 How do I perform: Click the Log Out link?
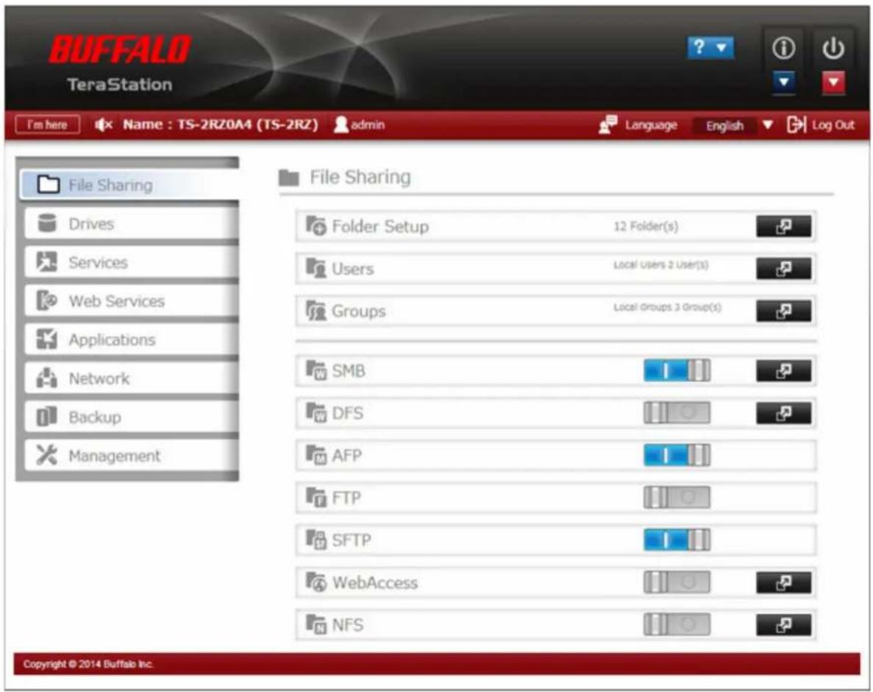(x=833, y=125)
